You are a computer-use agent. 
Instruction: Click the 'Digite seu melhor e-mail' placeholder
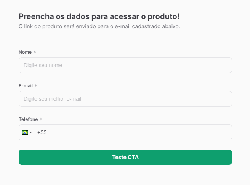(52, 99)
